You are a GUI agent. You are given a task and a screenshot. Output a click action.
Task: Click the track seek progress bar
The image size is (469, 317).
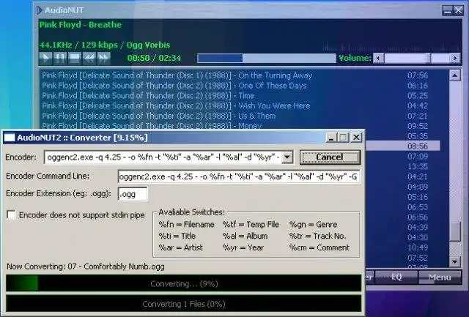(267, 58)
